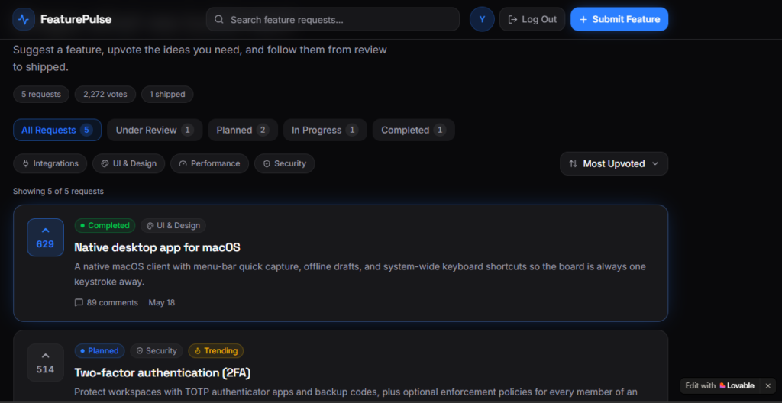Toggle the Integrations category filter

(x=50, y=163)
